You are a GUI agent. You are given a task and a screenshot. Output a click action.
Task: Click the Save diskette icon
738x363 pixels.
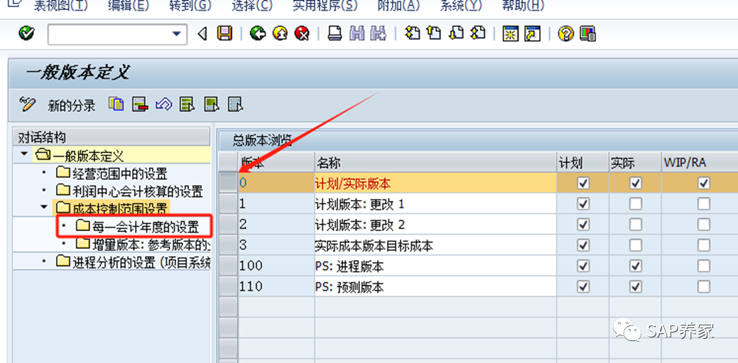point(225,33)
